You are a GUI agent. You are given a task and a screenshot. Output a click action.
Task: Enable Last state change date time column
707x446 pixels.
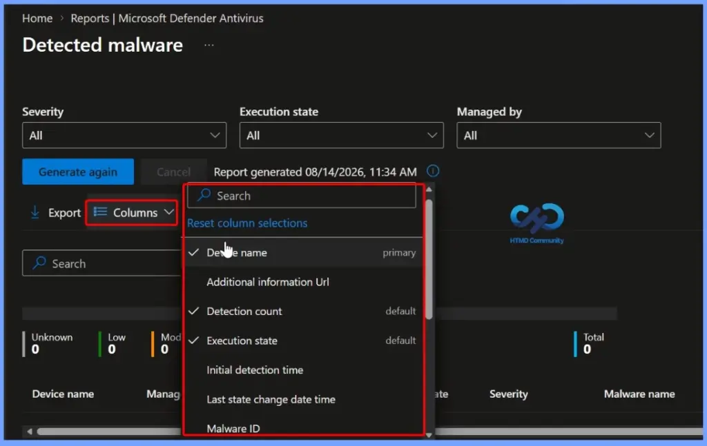(x=302, y=399)
